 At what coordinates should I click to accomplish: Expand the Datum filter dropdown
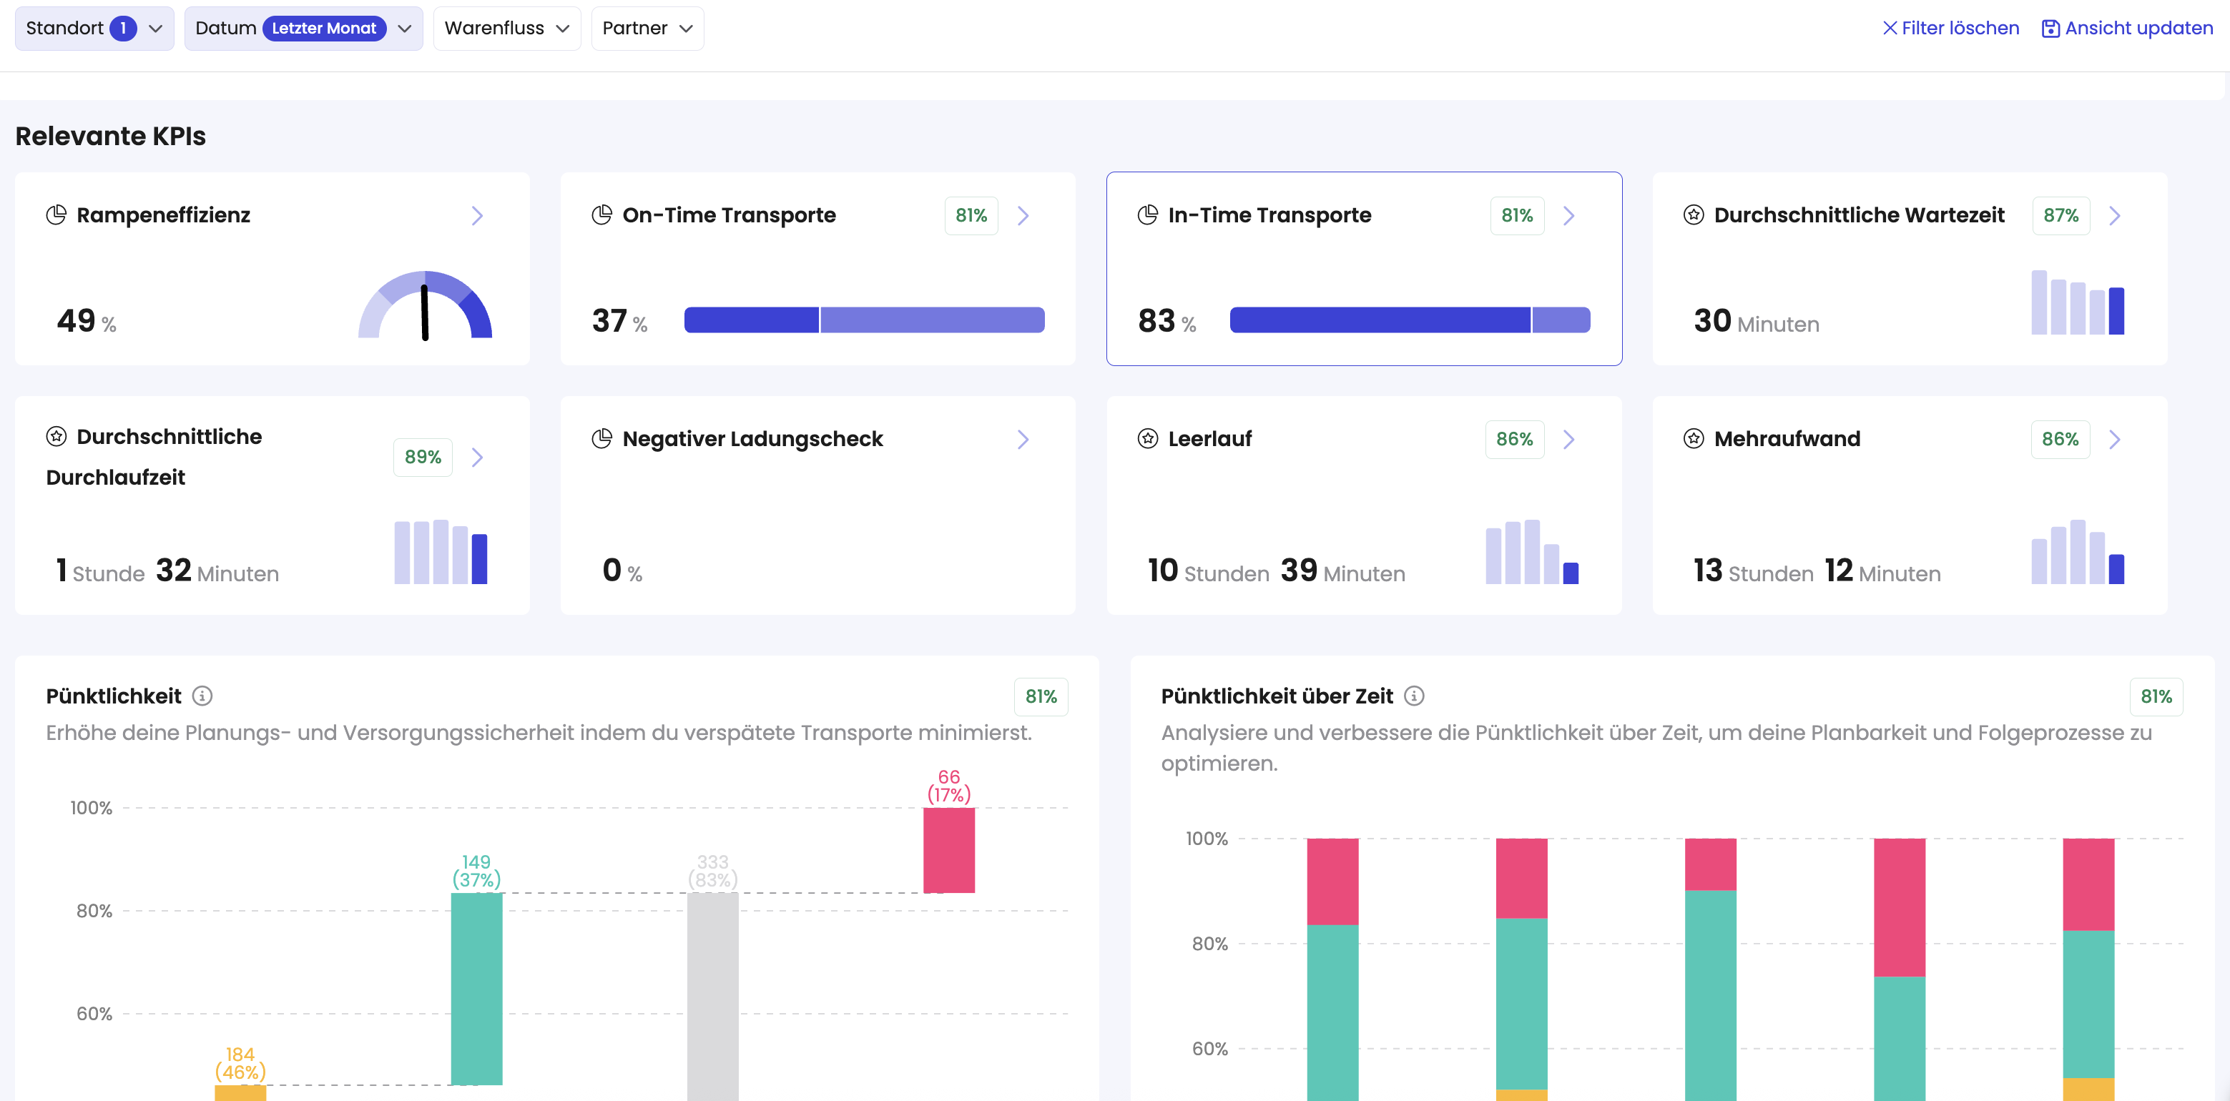[x=303, y=29]
